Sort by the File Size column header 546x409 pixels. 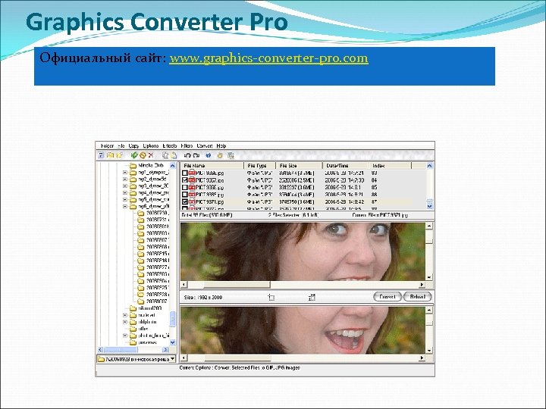299,166
